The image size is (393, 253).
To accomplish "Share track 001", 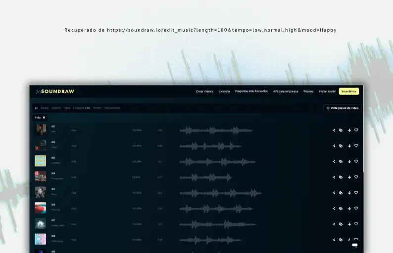I will tap(334, 130).
